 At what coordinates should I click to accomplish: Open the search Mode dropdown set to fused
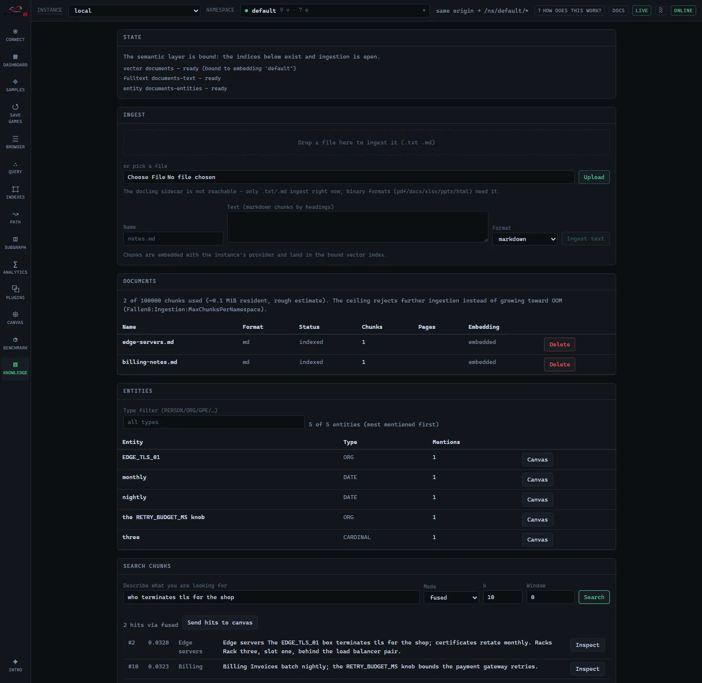click(x=451, y=598)
